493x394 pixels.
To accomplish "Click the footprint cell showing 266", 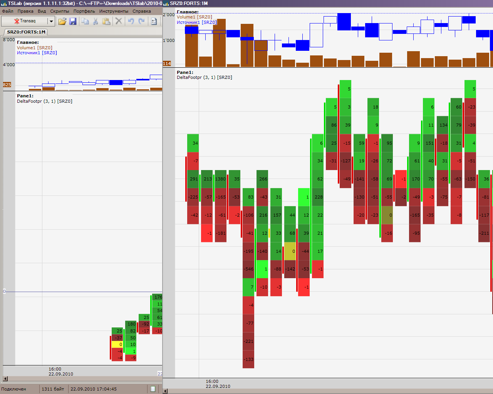I will coord(262,179).
